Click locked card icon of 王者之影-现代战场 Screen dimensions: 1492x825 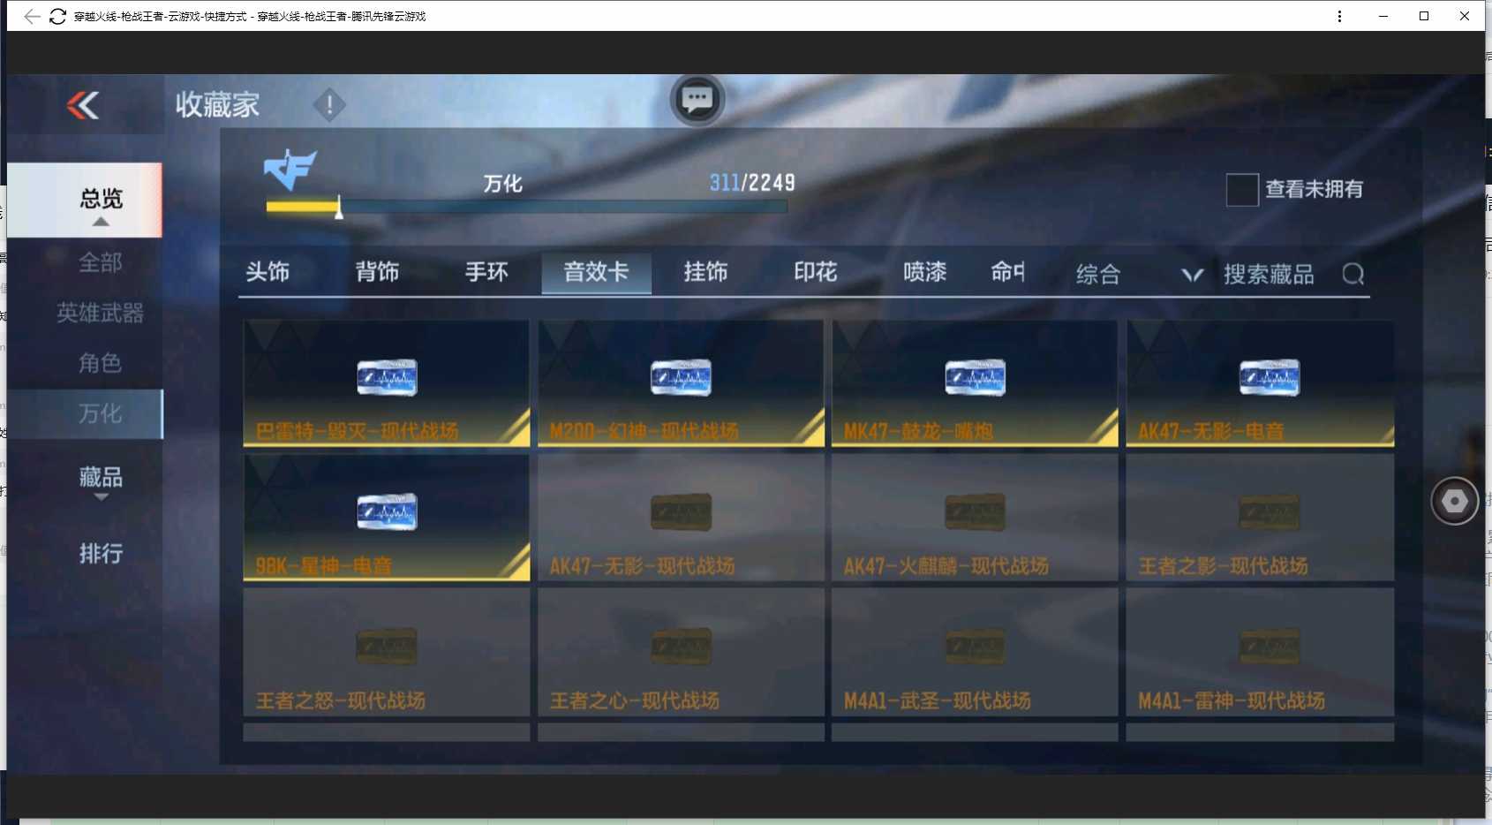1270,511
